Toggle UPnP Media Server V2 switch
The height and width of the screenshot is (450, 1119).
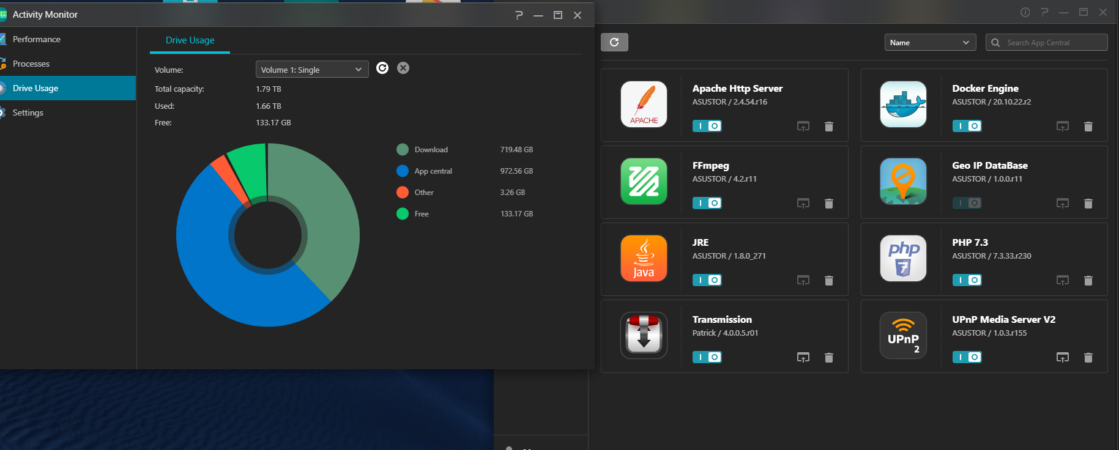pos(967,357)
